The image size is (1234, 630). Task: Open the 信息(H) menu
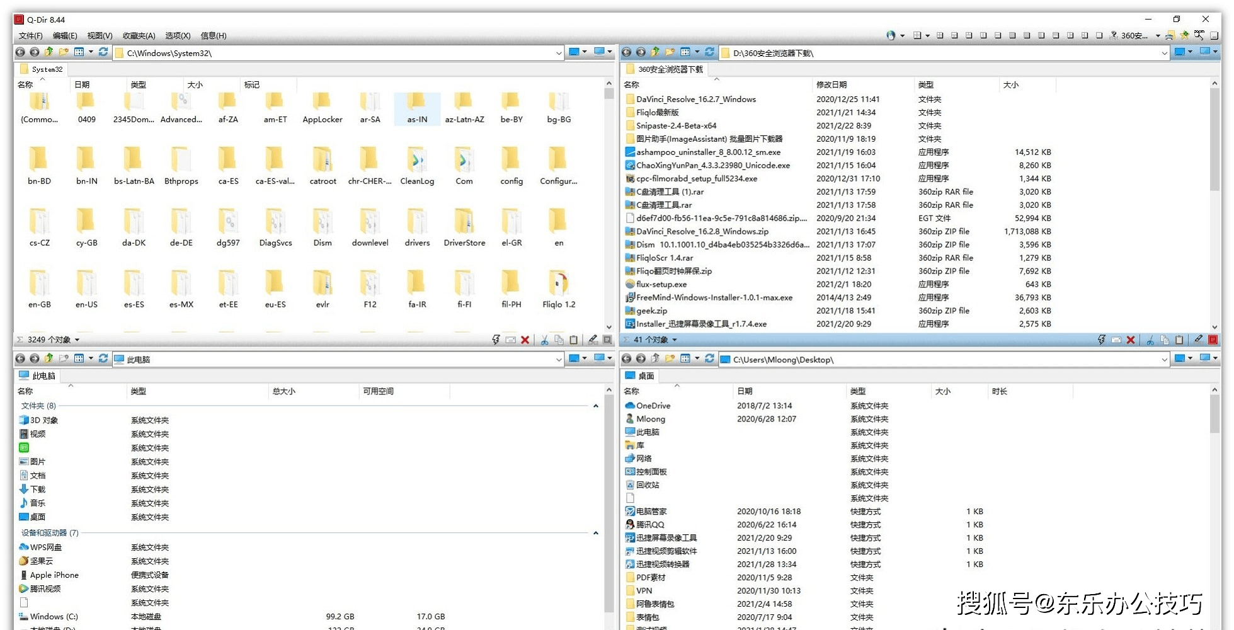(213, 36)
